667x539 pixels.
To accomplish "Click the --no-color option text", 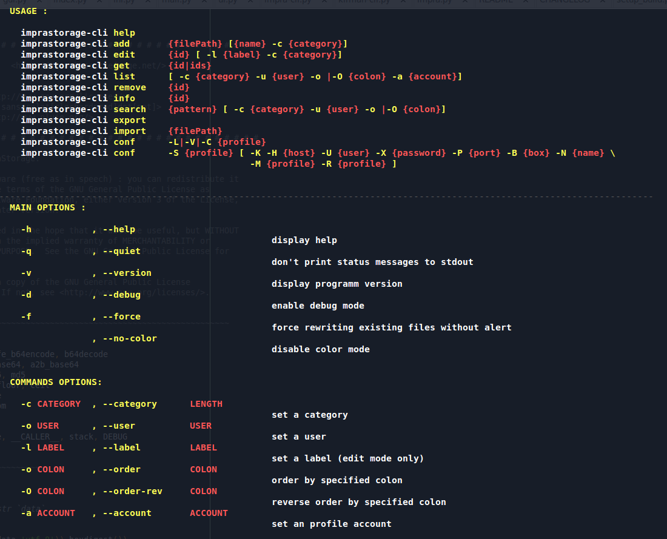I will (130, 338).
